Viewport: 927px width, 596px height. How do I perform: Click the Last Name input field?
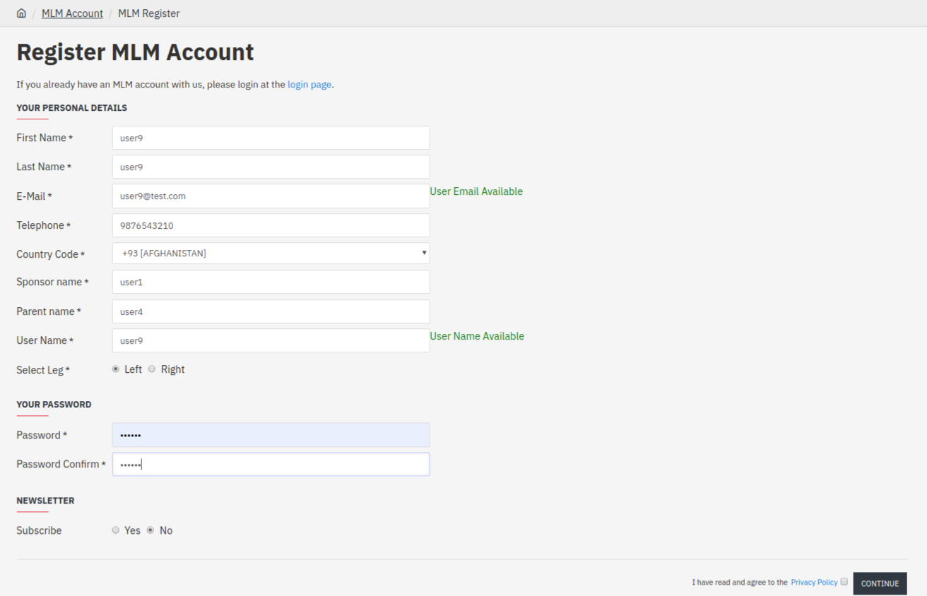tap(271, 167)
